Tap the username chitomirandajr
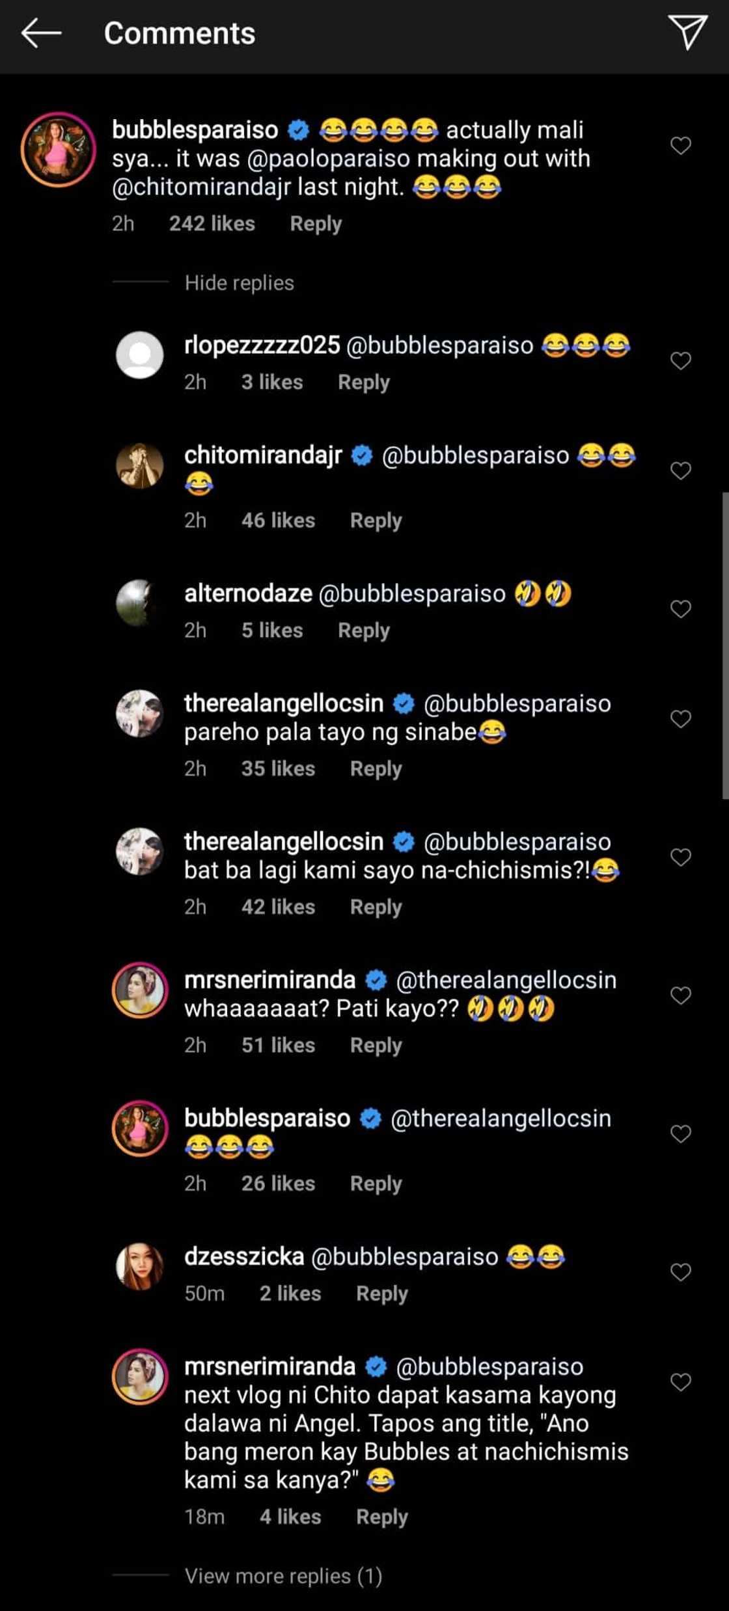Viewport: 729px width, 1611px height. tap(263, 456)
